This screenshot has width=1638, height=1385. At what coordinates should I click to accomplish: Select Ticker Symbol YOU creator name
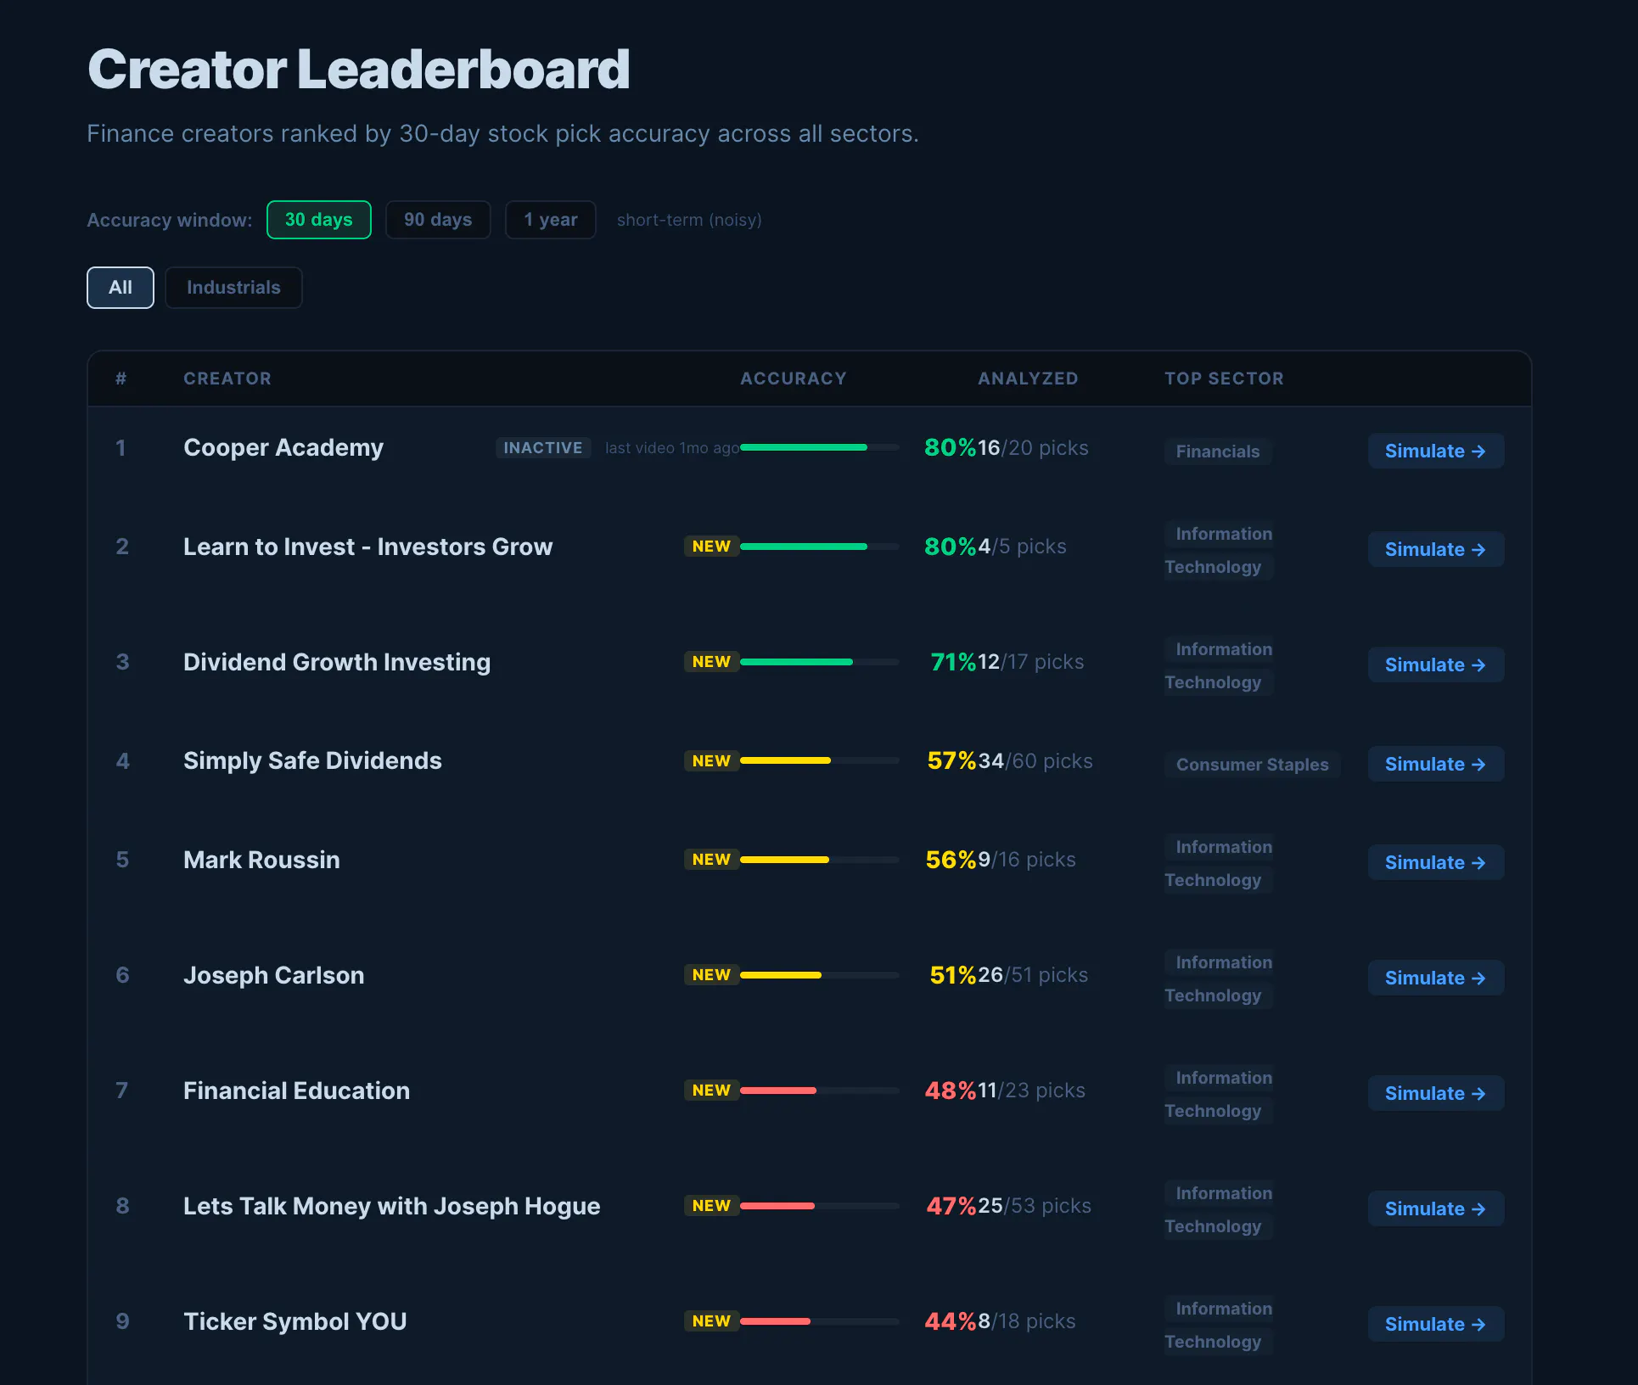coord(295,1321)
